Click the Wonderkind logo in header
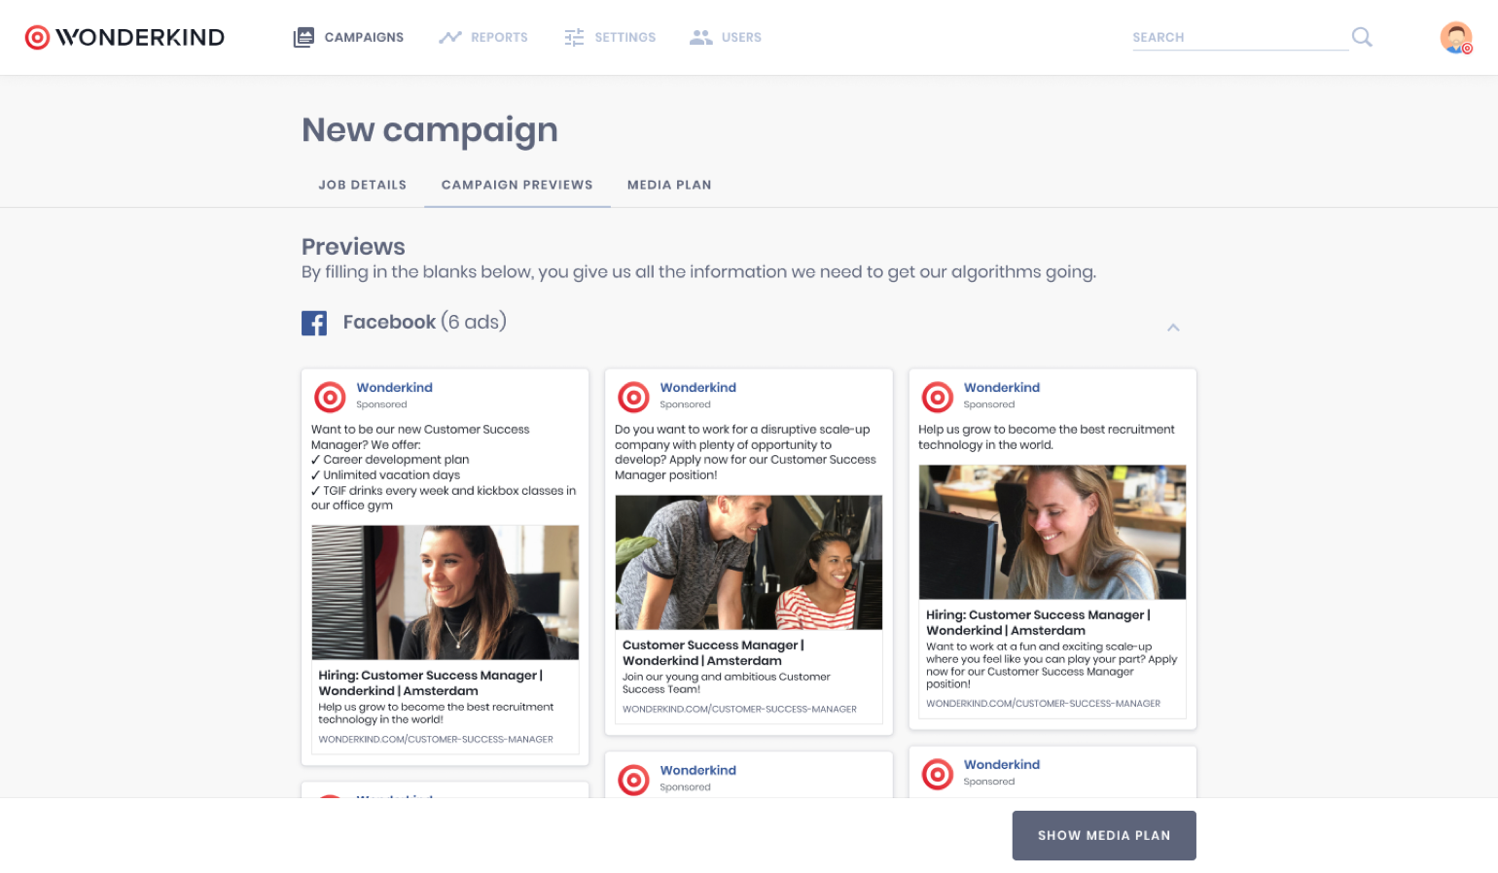The width and height of the screenshot is (1498, 873). tap(125, 37)
